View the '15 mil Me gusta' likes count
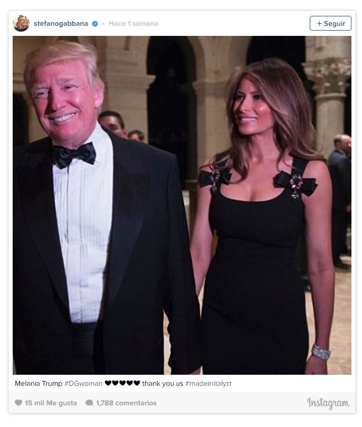The width and height of the screenshot is (362, 427). tap(51, 403)
